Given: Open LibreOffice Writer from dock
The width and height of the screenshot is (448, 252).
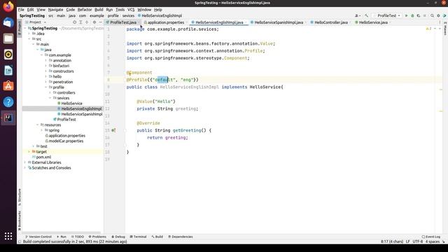Looking at the screenshot, I should [x=8, y=70].
